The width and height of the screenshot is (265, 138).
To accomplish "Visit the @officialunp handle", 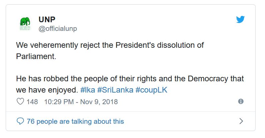I will [x=58, y=29].
